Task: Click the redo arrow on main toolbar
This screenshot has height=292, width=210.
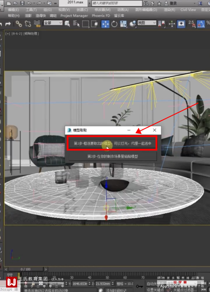Action: [8, 24]
